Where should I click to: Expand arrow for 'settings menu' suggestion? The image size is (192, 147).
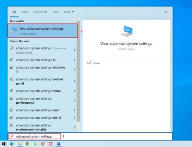[x=75, y=91]
